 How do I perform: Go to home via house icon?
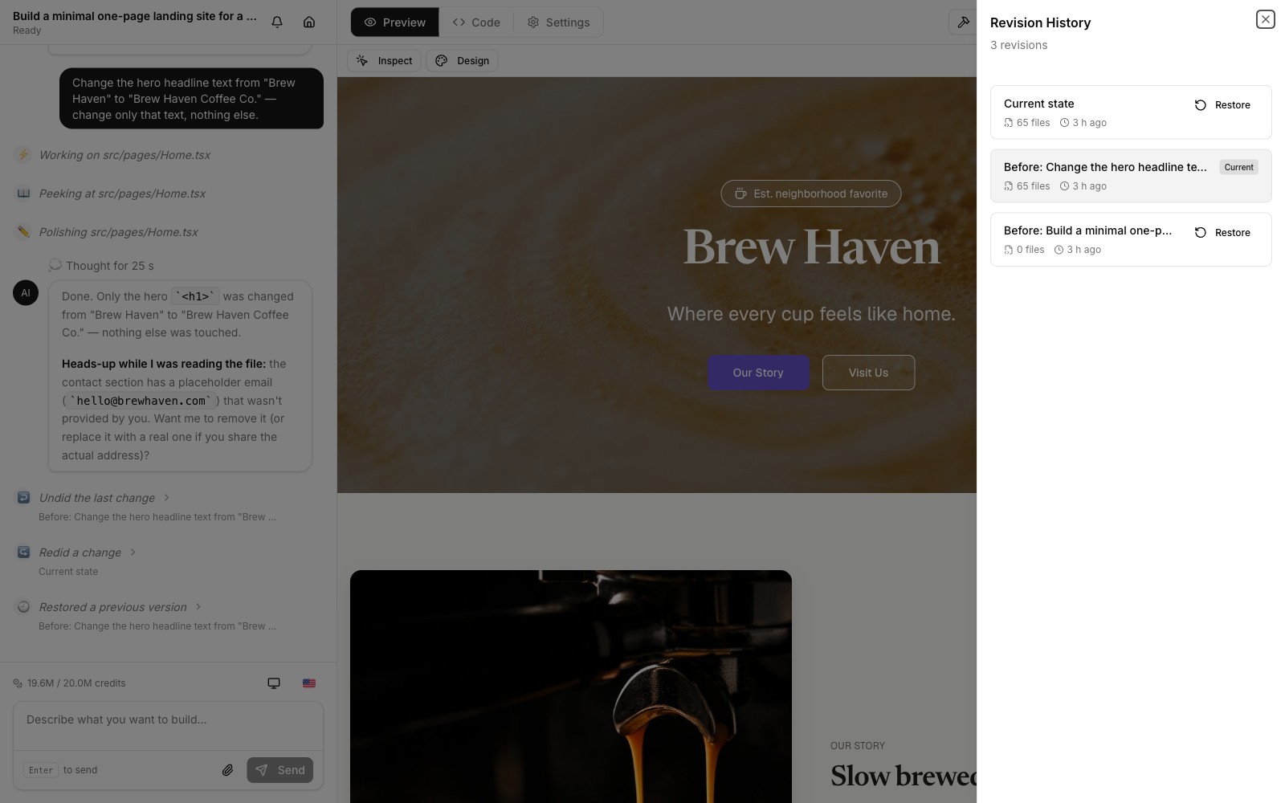tap(309, 22)
